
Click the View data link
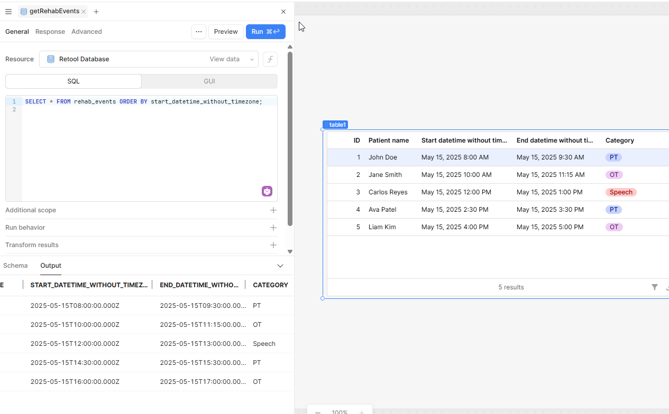(x=224, y=59)
